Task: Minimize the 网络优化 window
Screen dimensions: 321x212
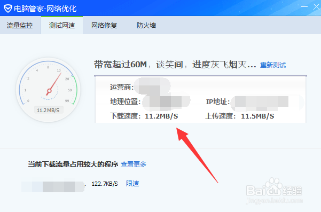Action: pos(304,7)
